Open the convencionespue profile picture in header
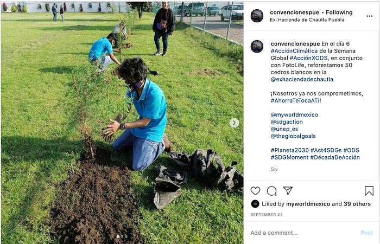380x244 pixels. tap(257, 16)
